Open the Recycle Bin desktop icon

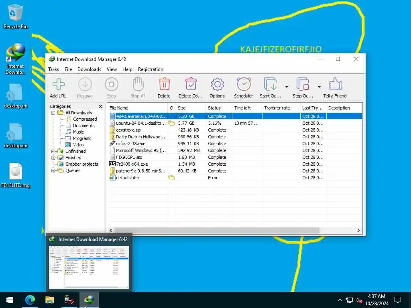click(x=15, y=16)
